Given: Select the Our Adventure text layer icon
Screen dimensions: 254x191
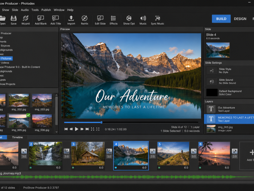Looking at the screenshot, I should pyautogui.click(x=211, y=109).
